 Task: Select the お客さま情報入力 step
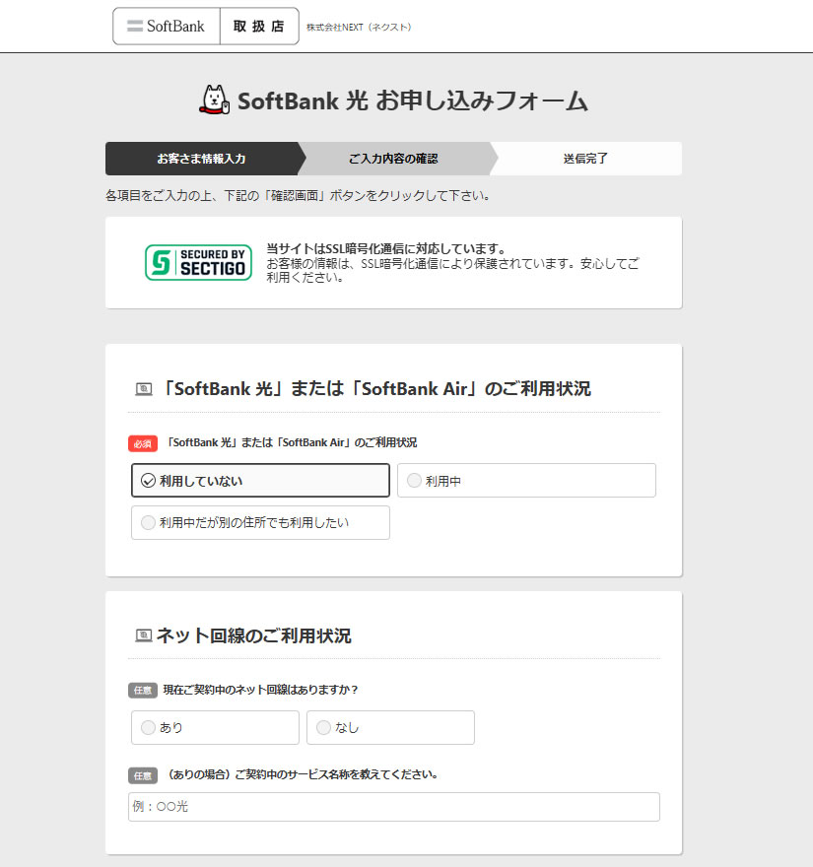tap(201, 159)
